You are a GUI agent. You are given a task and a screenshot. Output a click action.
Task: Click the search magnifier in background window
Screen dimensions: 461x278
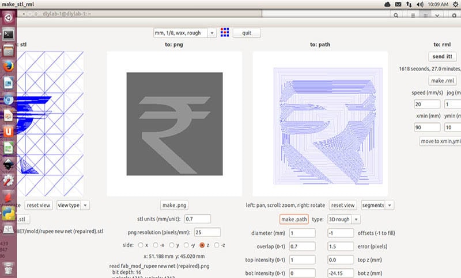396,16
